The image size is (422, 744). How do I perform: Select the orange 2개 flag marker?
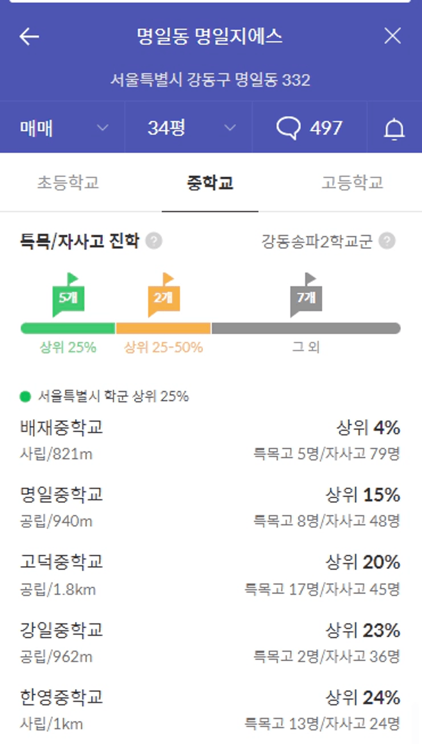(163, 295)
